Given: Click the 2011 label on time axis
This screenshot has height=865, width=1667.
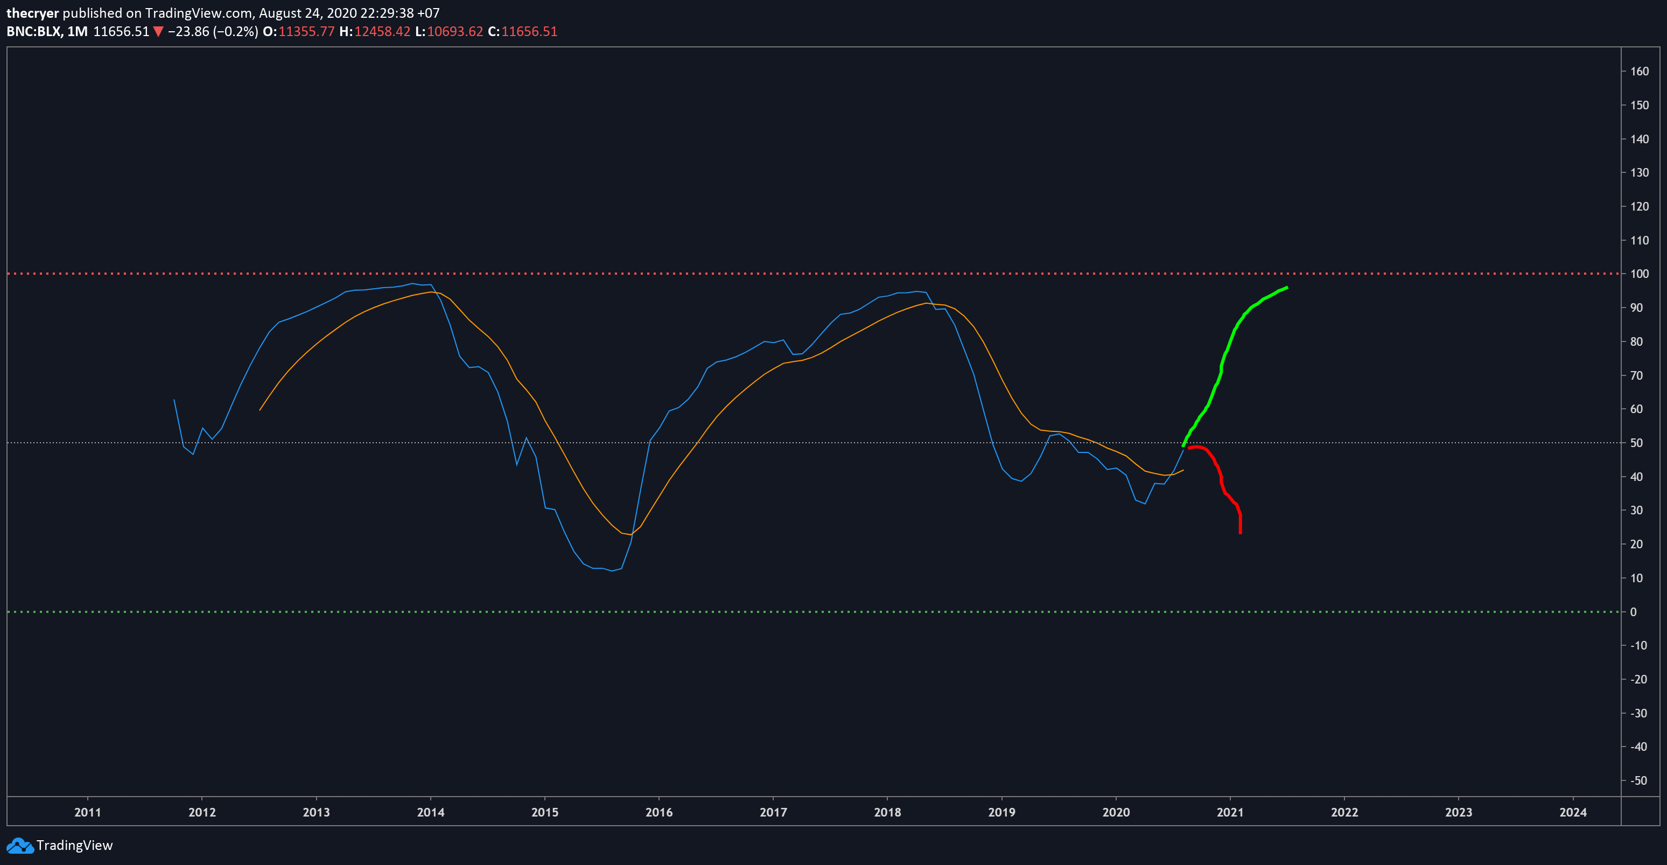Looking at the screenshot, I should click(87, 812).
